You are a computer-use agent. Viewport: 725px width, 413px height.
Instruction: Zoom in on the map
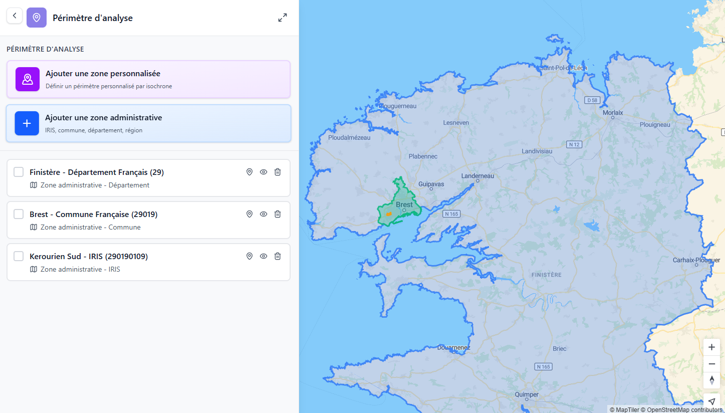tap(711, 347)
